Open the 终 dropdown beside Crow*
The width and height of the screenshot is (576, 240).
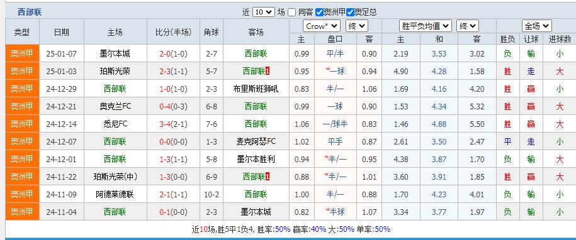(x=356, y=26)
